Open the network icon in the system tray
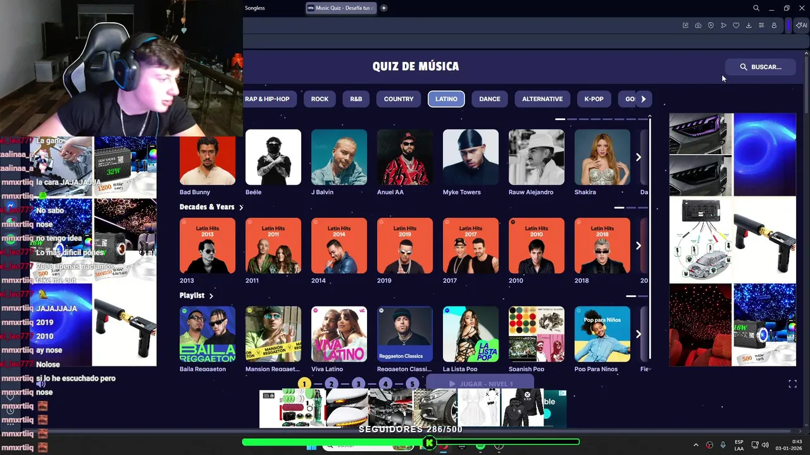 pos(756,445)
